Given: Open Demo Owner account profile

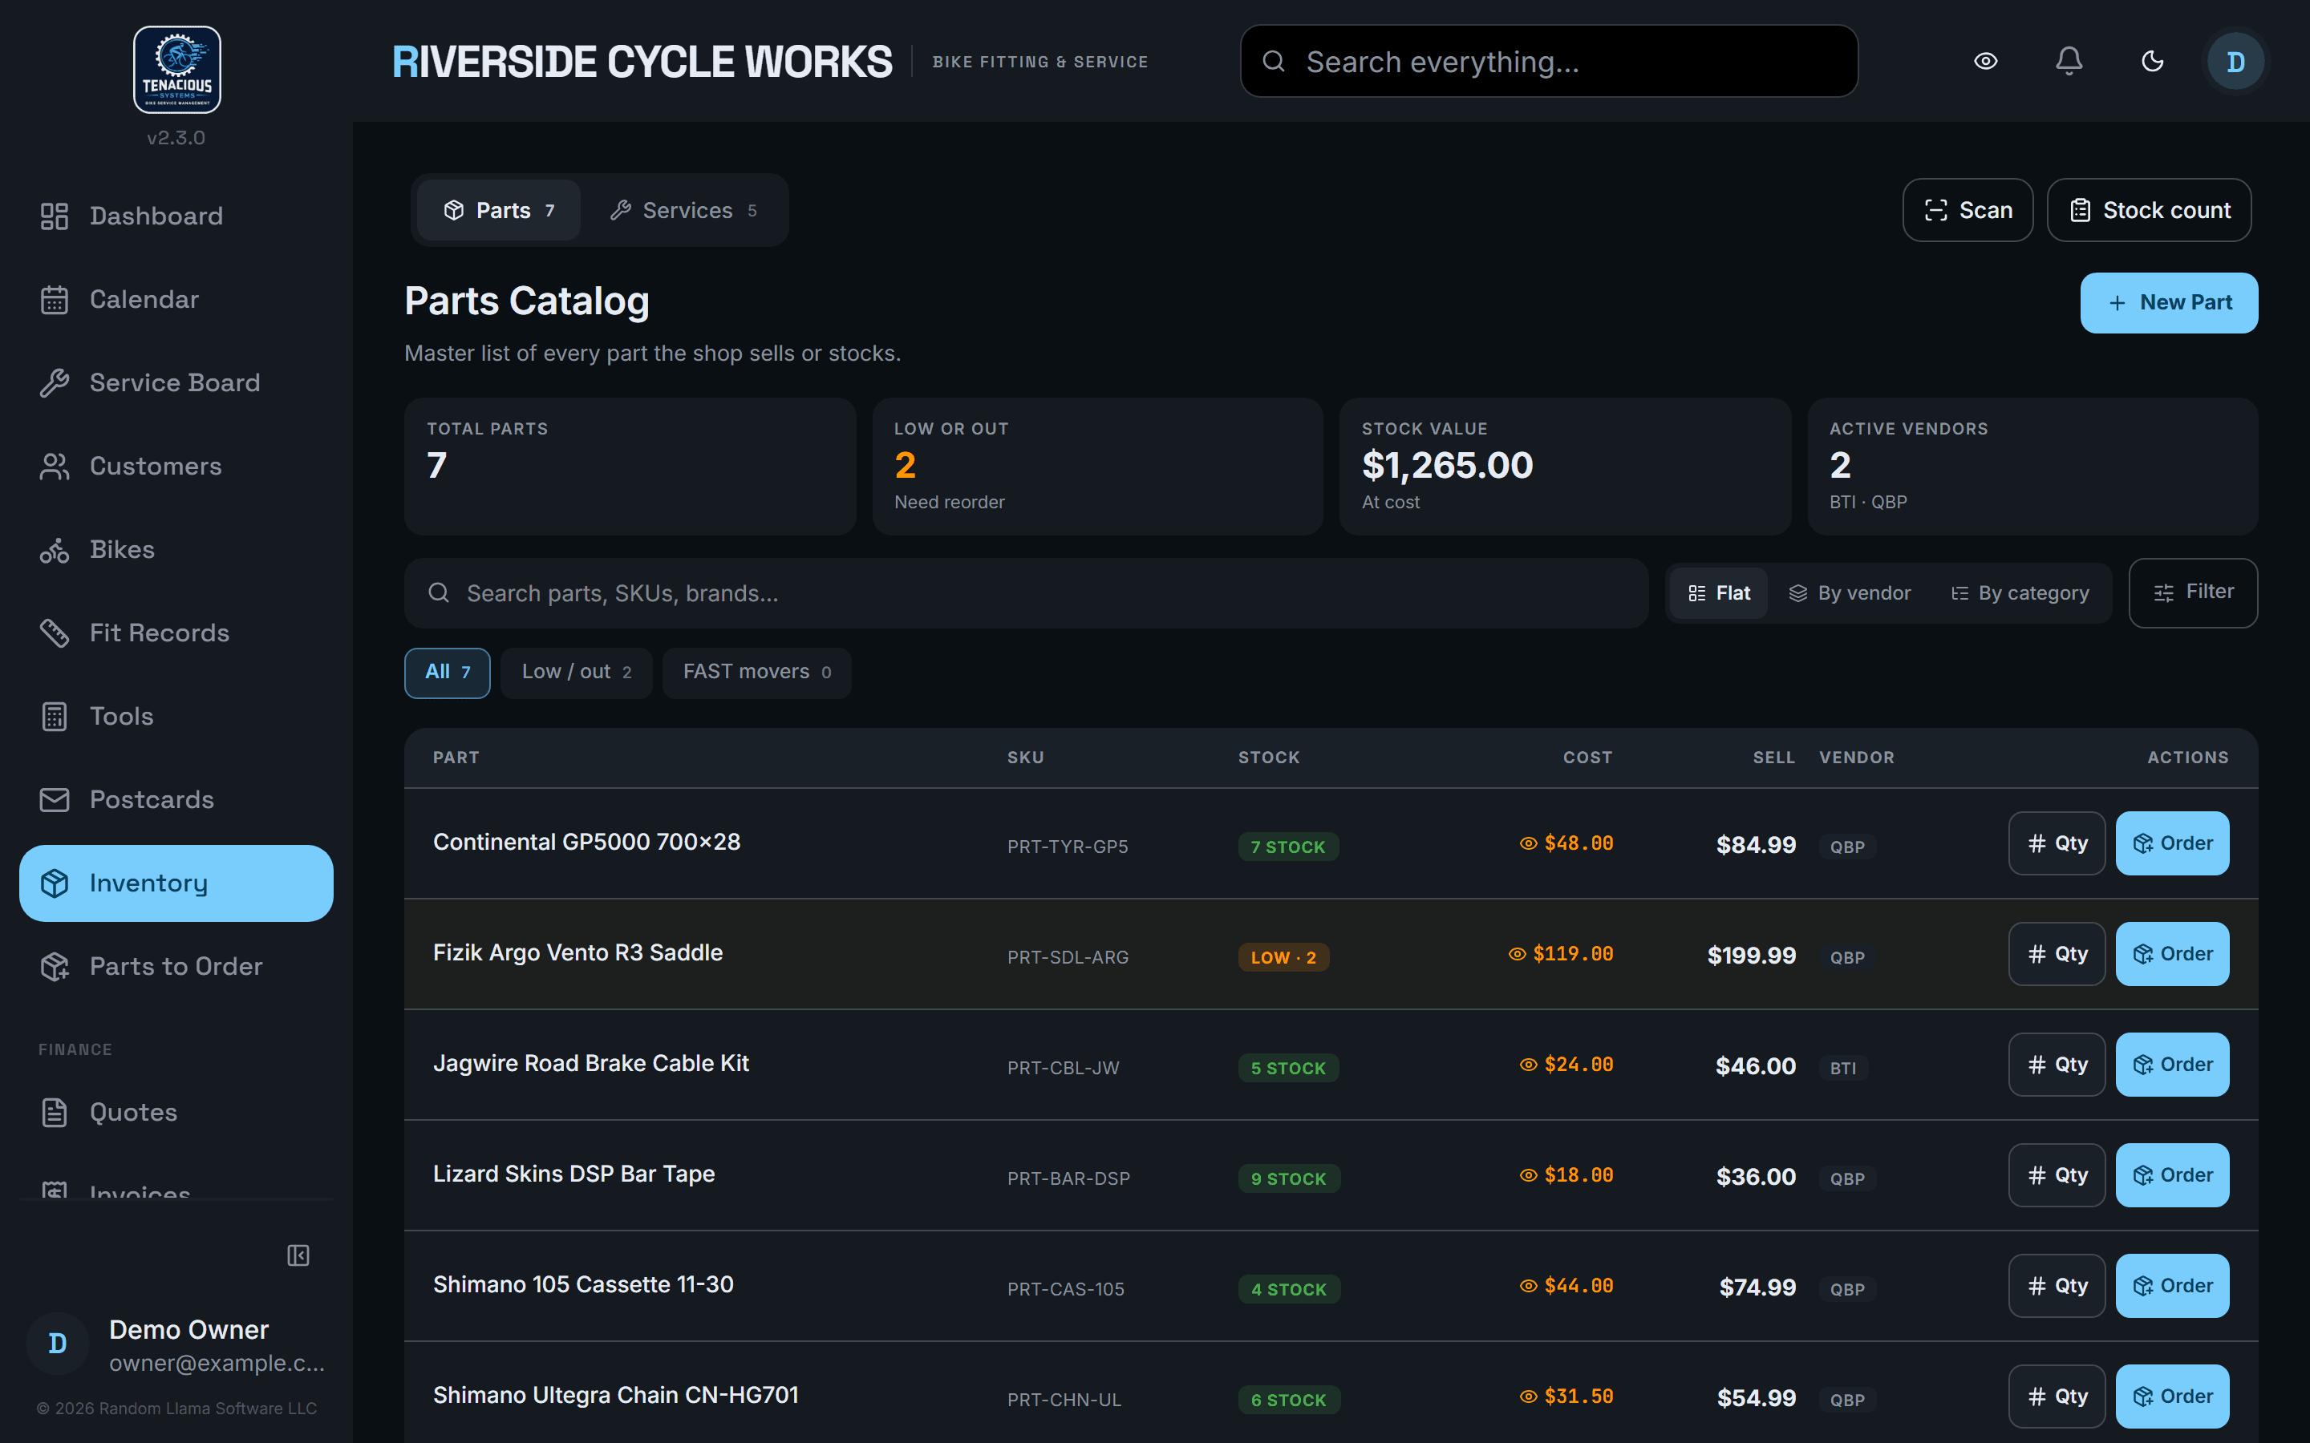Looking at the screenshot, I should click(x=176, y=1344).
